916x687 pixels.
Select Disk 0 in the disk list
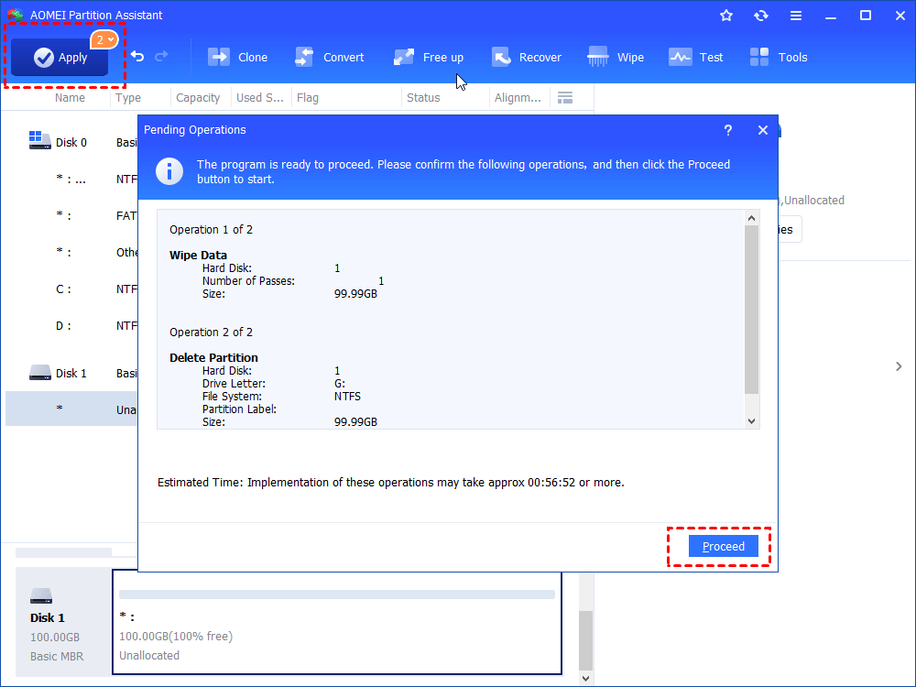71,143
